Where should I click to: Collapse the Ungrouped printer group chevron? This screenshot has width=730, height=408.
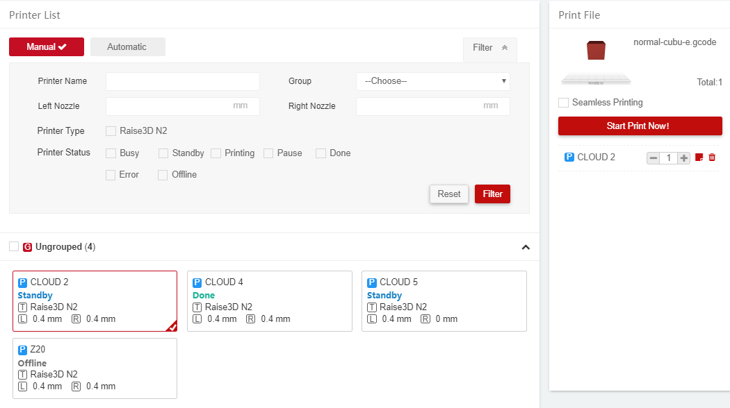(526, 247)
